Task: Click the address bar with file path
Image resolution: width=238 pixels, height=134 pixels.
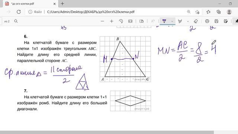Action: pyautogui.click(x=91, y=12)
